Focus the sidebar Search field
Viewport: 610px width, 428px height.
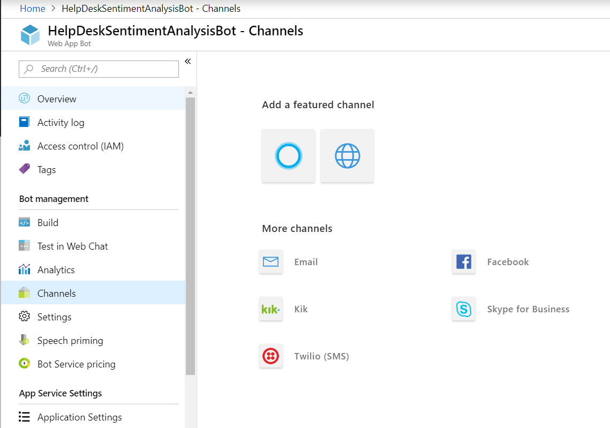pos(99,69)
